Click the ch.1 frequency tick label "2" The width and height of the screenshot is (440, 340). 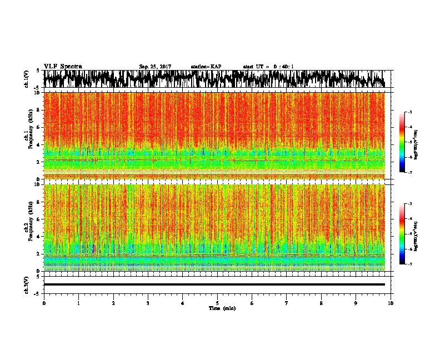coord(39,162)
